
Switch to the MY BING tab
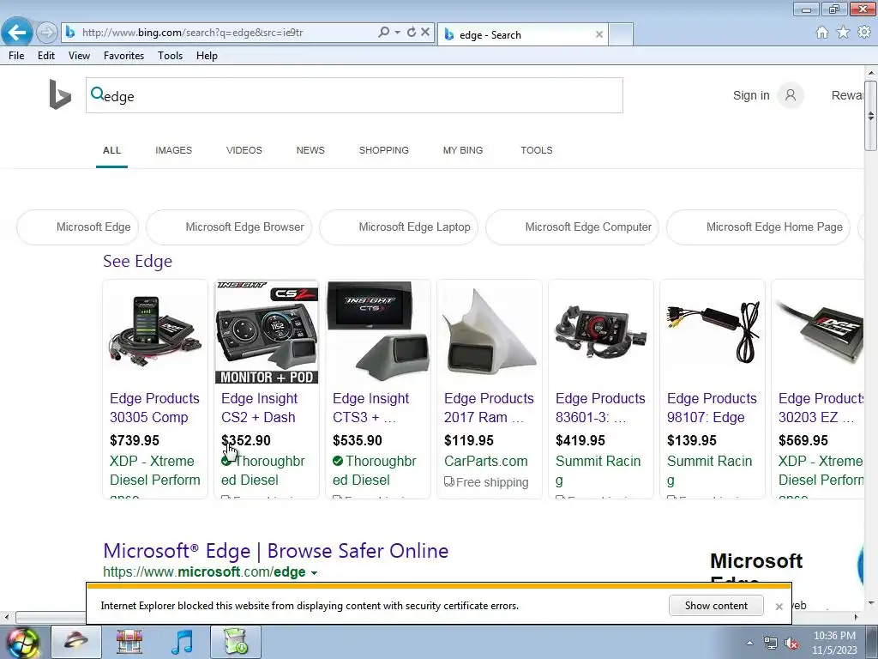coord(462,150)
